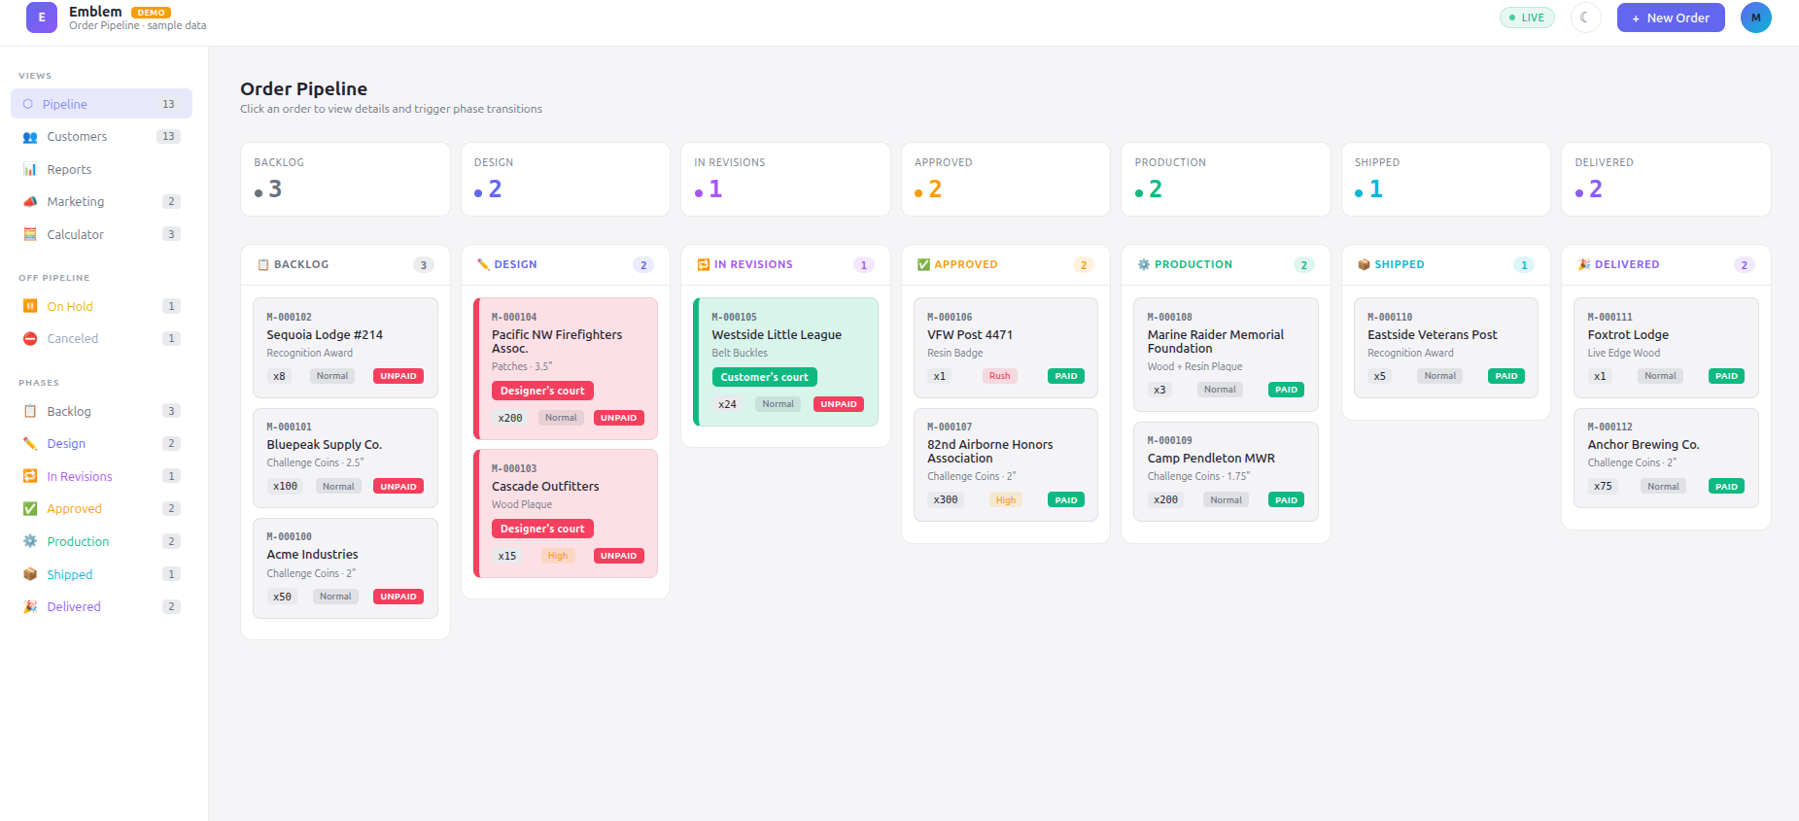This screenshot has width=1799, height=821.
Task: Click the Marketing megaphone icon
Action: (30, 202)
